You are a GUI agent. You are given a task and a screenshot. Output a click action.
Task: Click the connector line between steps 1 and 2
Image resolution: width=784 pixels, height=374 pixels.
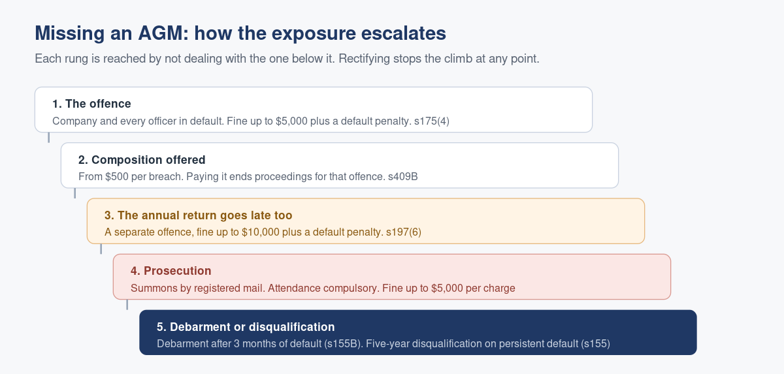(48, 137)
